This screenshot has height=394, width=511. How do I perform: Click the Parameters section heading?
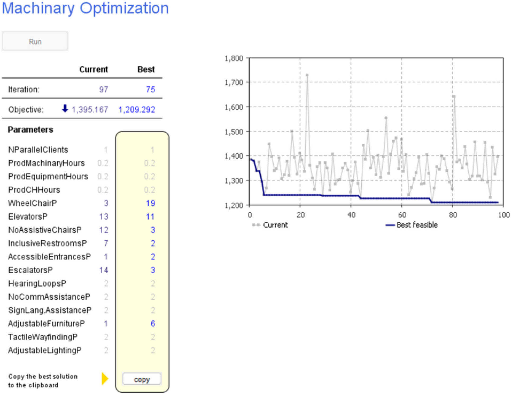point(30,130)
